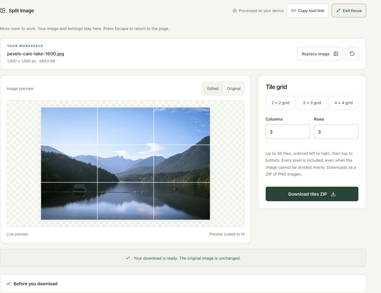Click the Columns input field

click(x=288, y=132)
